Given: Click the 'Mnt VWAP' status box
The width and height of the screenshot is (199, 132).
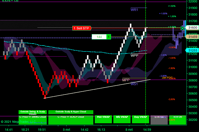Looking at the screenshot, I should click(103, 119).
